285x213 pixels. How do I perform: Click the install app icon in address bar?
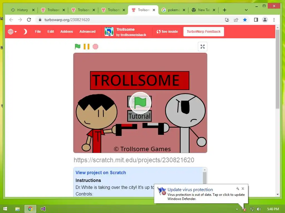tap(227, 20)
